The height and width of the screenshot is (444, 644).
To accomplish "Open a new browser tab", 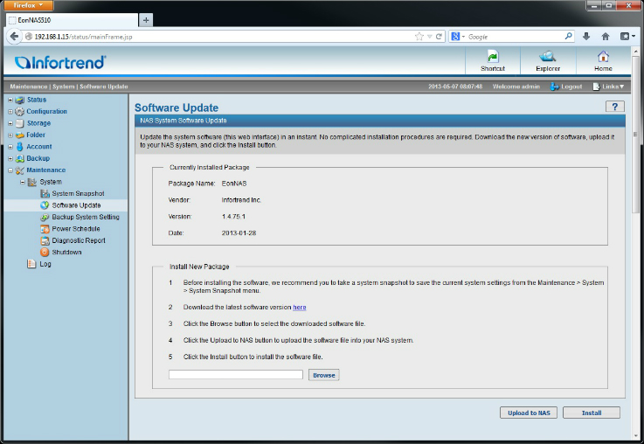I will coord(146,20).
